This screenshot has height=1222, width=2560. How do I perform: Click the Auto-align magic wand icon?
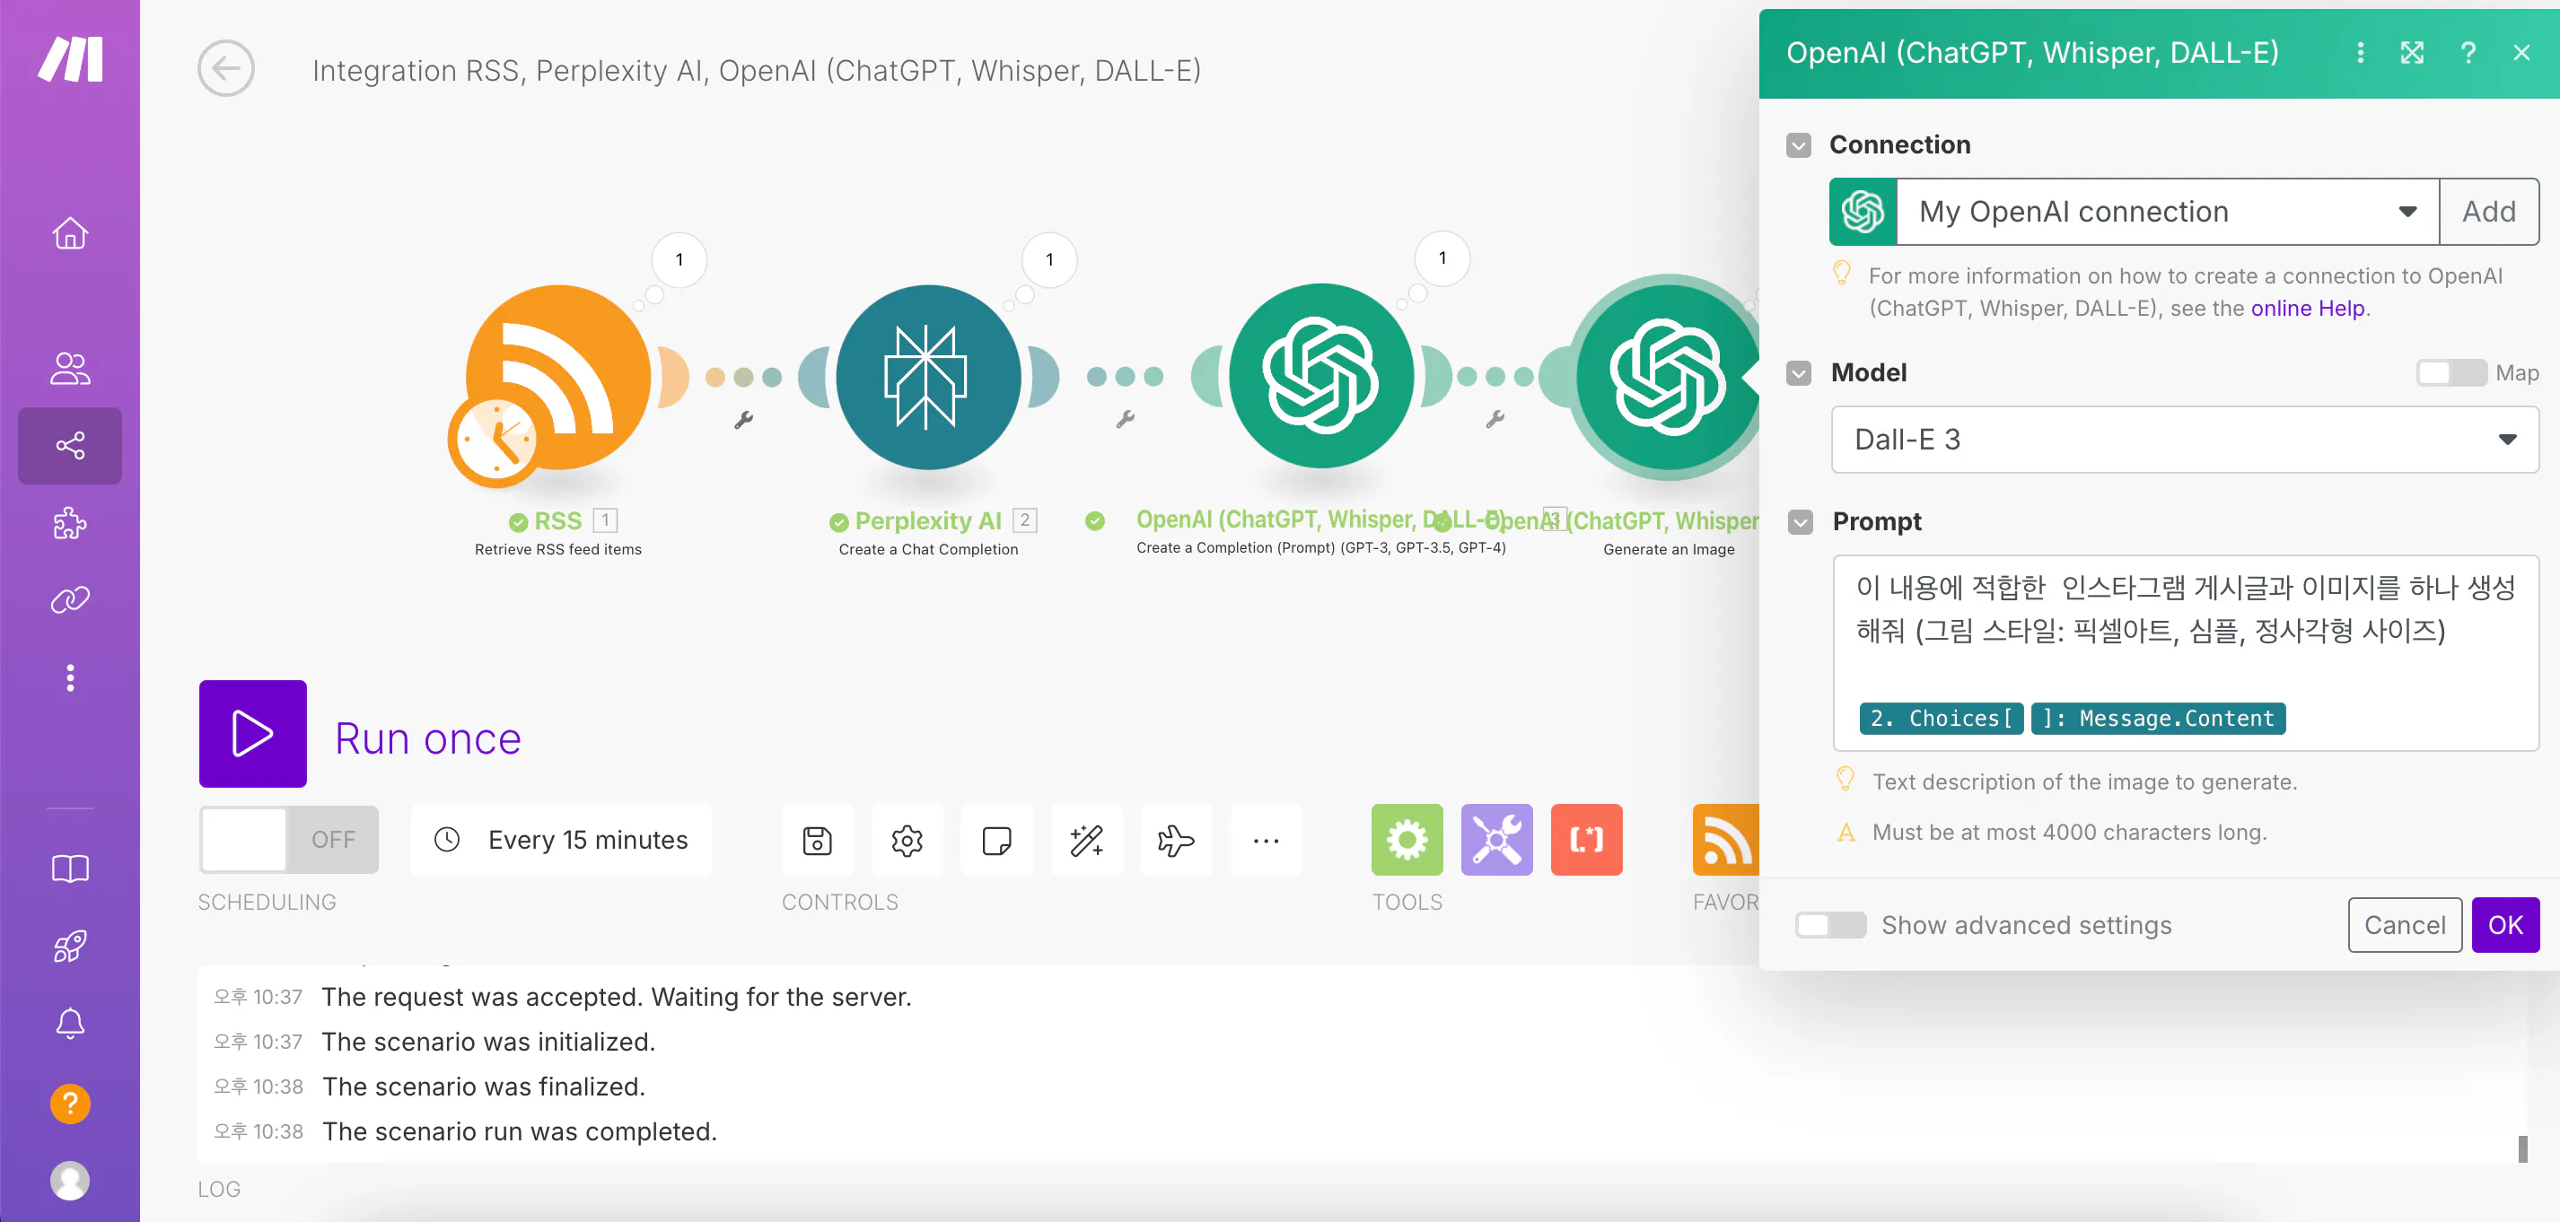[1086, 841]
